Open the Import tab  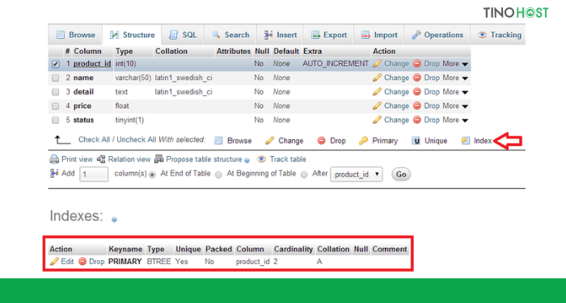[x=379, y=35]
